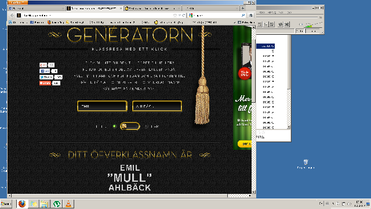Open the orange Firefox menu button

17,2
